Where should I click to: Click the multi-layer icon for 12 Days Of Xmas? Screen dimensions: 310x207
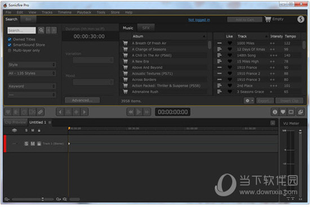click(x=219, y=49)
